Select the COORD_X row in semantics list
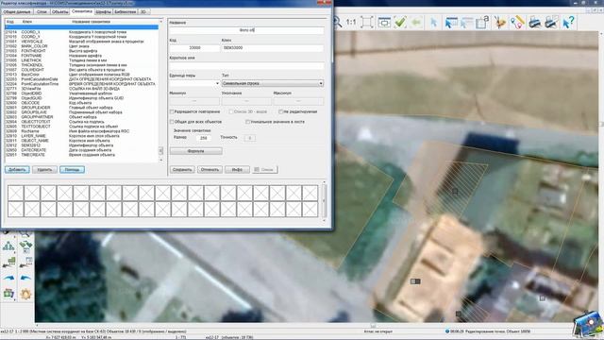This screenshot has width=604, height=340. tap(82, 31)
